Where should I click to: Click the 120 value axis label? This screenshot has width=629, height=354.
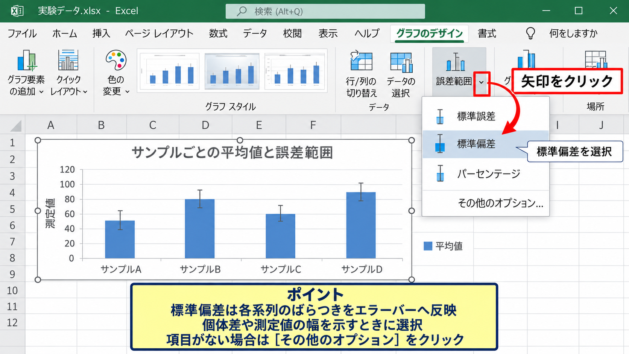(67, 170)
